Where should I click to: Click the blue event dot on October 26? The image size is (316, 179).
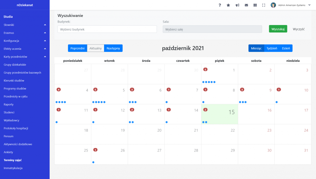point(93,162)
